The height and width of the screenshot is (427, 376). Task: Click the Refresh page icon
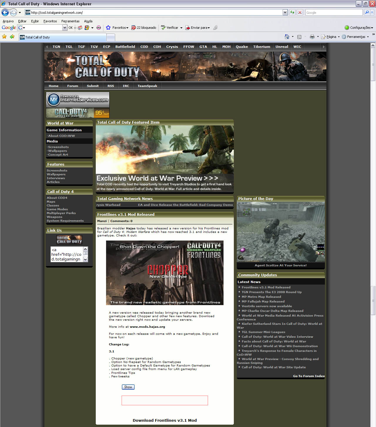(292, 12)
